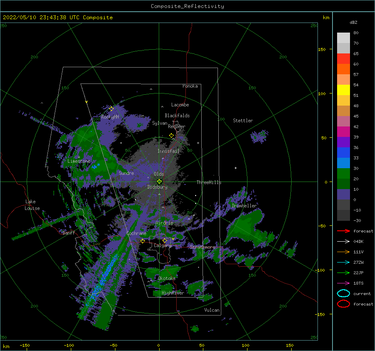
Task: Select the purple swatch between 39 and 36
Action: tap(343, 142)
